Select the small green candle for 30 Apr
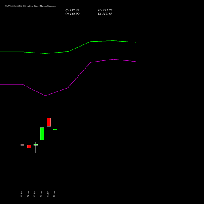 click(55, 129)
